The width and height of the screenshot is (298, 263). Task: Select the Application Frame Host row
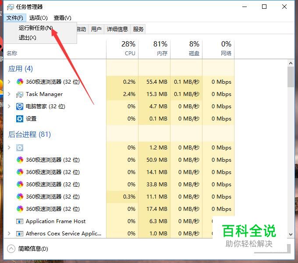tap(119, 221)
